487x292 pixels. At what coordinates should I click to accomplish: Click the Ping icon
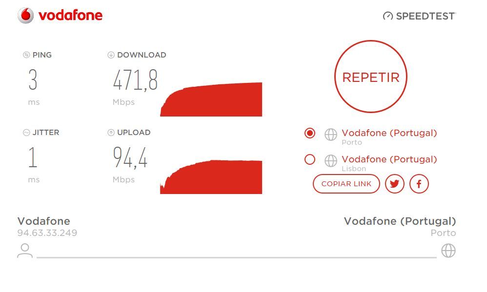[x=26, y=55]
